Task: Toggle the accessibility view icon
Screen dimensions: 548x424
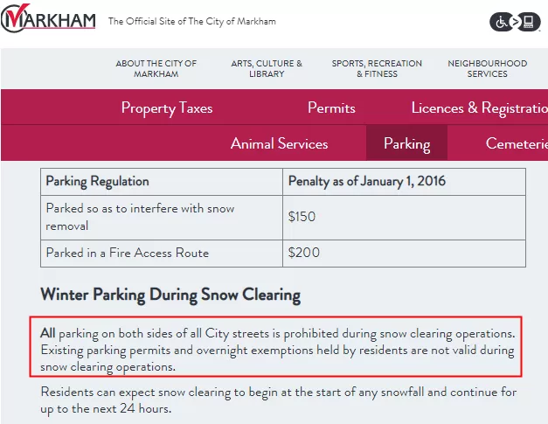Action: (x=515, y=22)
